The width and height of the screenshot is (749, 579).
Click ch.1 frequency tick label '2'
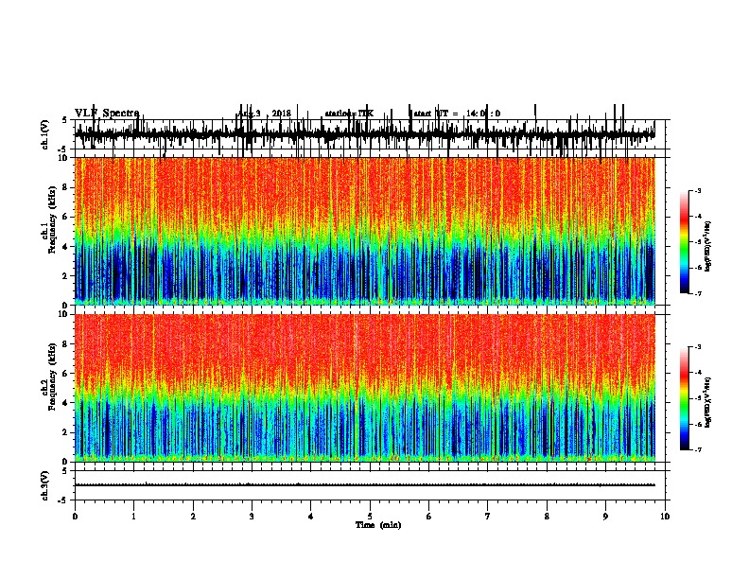click(x=66, y=275)
